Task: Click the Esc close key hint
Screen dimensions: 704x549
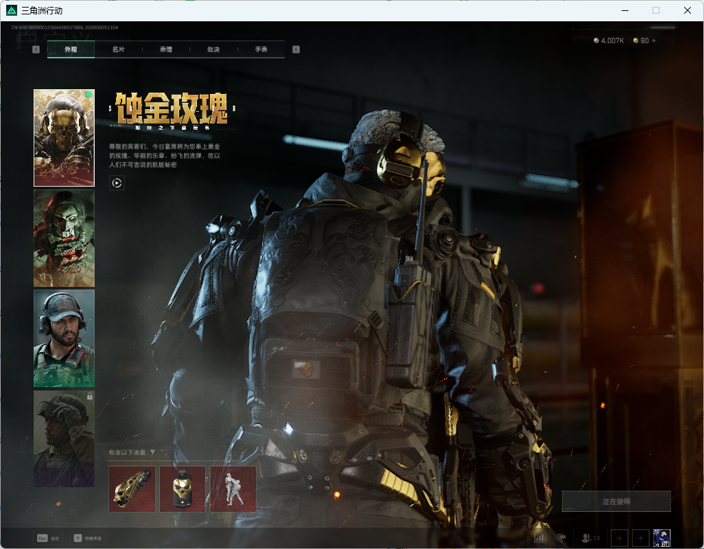Action: [48, 538]
